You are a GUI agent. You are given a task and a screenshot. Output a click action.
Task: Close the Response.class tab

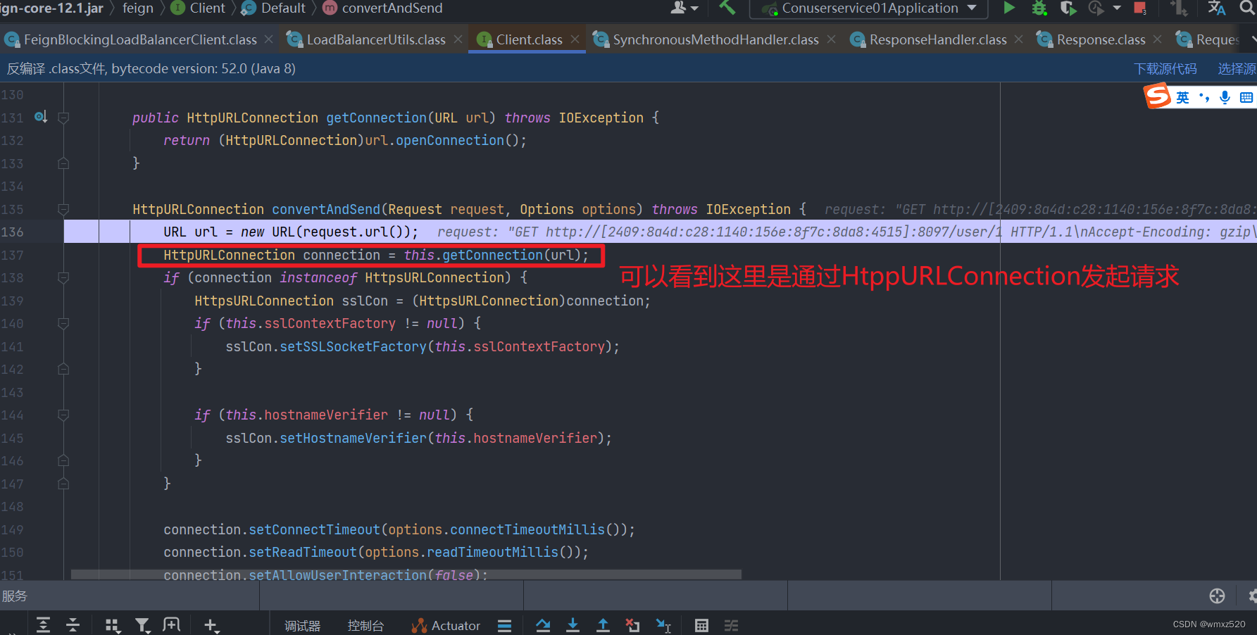tap(1158, 39)
